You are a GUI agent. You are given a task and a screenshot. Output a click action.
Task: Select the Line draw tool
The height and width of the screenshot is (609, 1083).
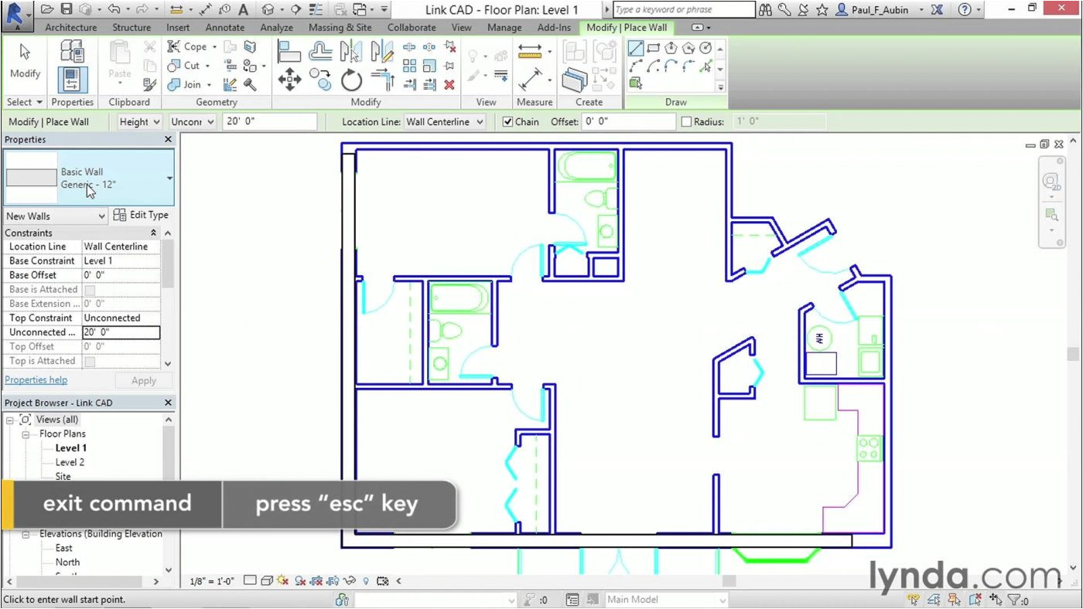coord(636,49)
